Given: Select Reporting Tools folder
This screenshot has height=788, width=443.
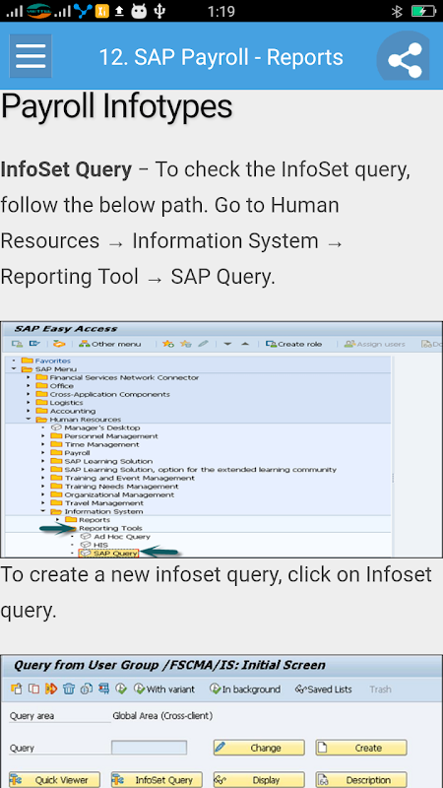Looking at the screenshot, I should point(110,528).
